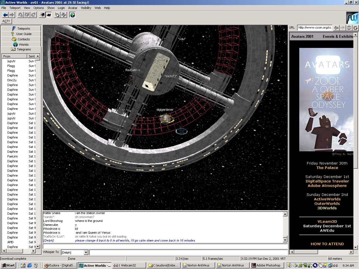Reload the web pane with refresh icon

pyautogui.click(x=355, y=28)
